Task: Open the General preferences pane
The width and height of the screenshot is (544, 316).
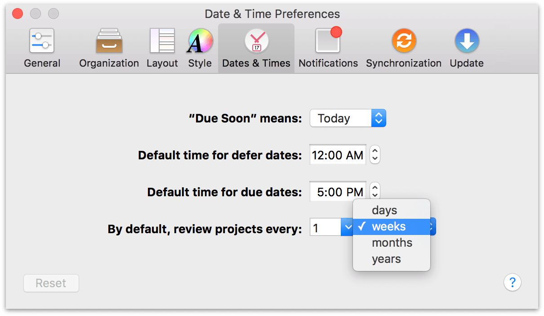Action: tap(42, 48)
